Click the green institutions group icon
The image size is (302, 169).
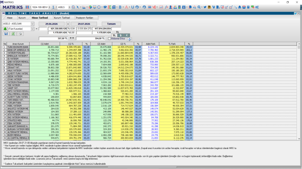(x=5, y=29)
